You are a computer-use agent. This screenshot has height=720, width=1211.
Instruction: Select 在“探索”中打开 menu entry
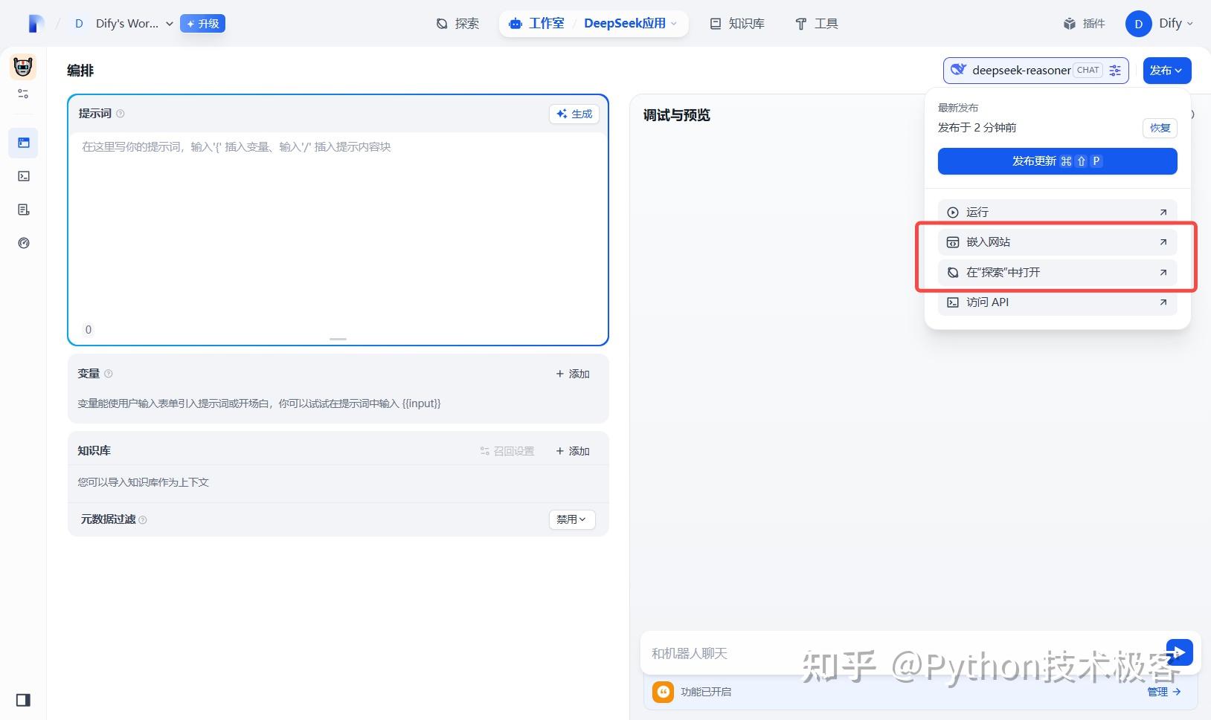pos(1057,273)
